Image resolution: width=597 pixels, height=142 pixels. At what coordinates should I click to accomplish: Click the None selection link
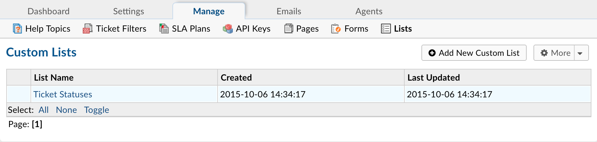tap(66, 110)
